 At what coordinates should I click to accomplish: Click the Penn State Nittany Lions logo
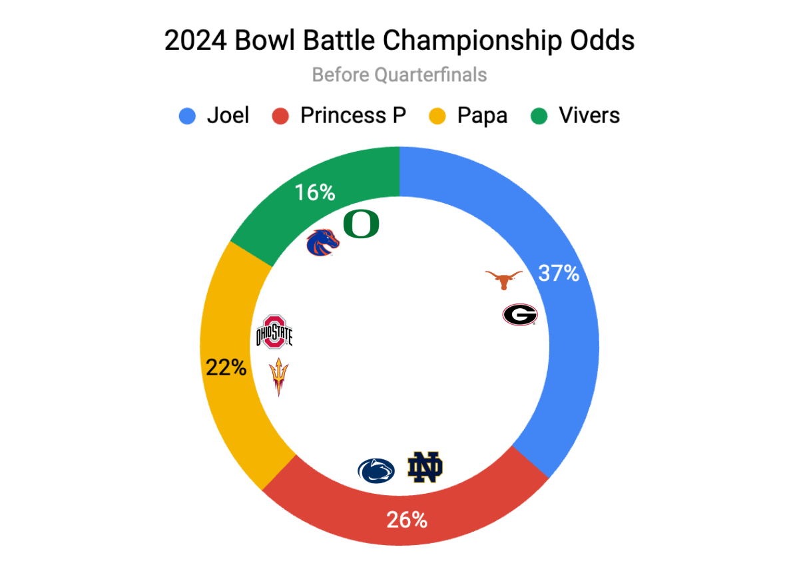coord(376,471)
